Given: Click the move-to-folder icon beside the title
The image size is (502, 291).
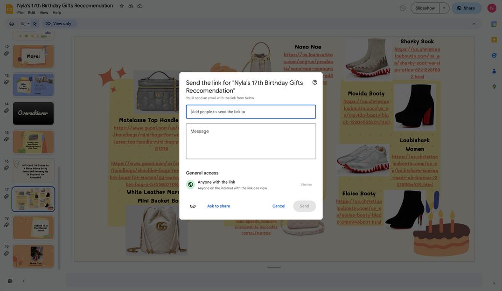Looking at the screenshot, I should [131, 6].
